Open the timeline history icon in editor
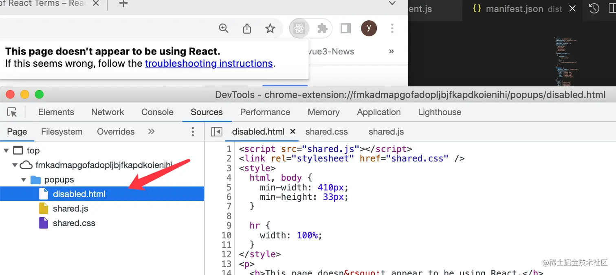Image resolution: width=616 pixels, height=275 pixels. coord(594,9)
